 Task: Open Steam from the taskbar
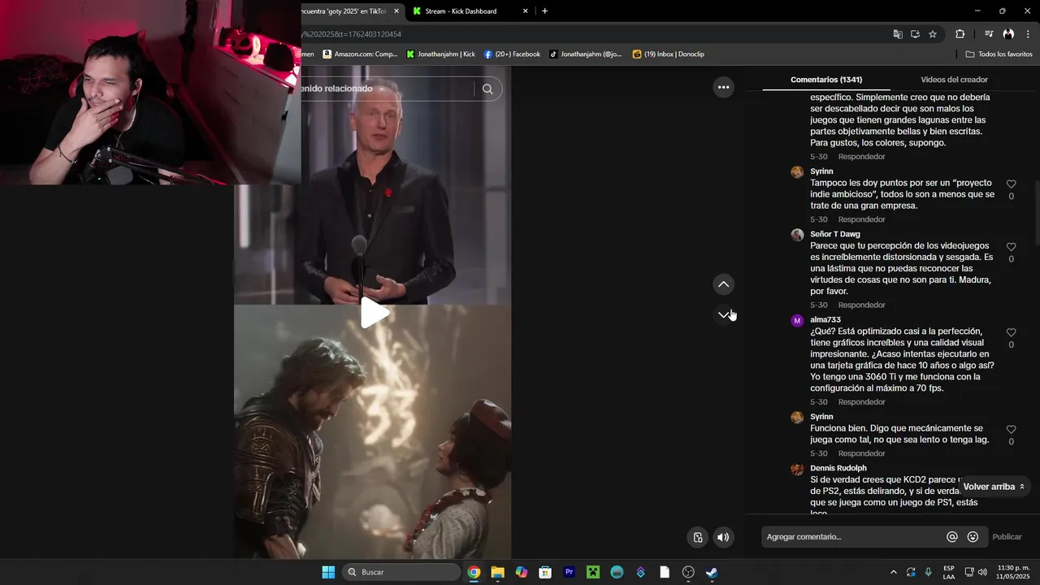[x=712, y=572]
